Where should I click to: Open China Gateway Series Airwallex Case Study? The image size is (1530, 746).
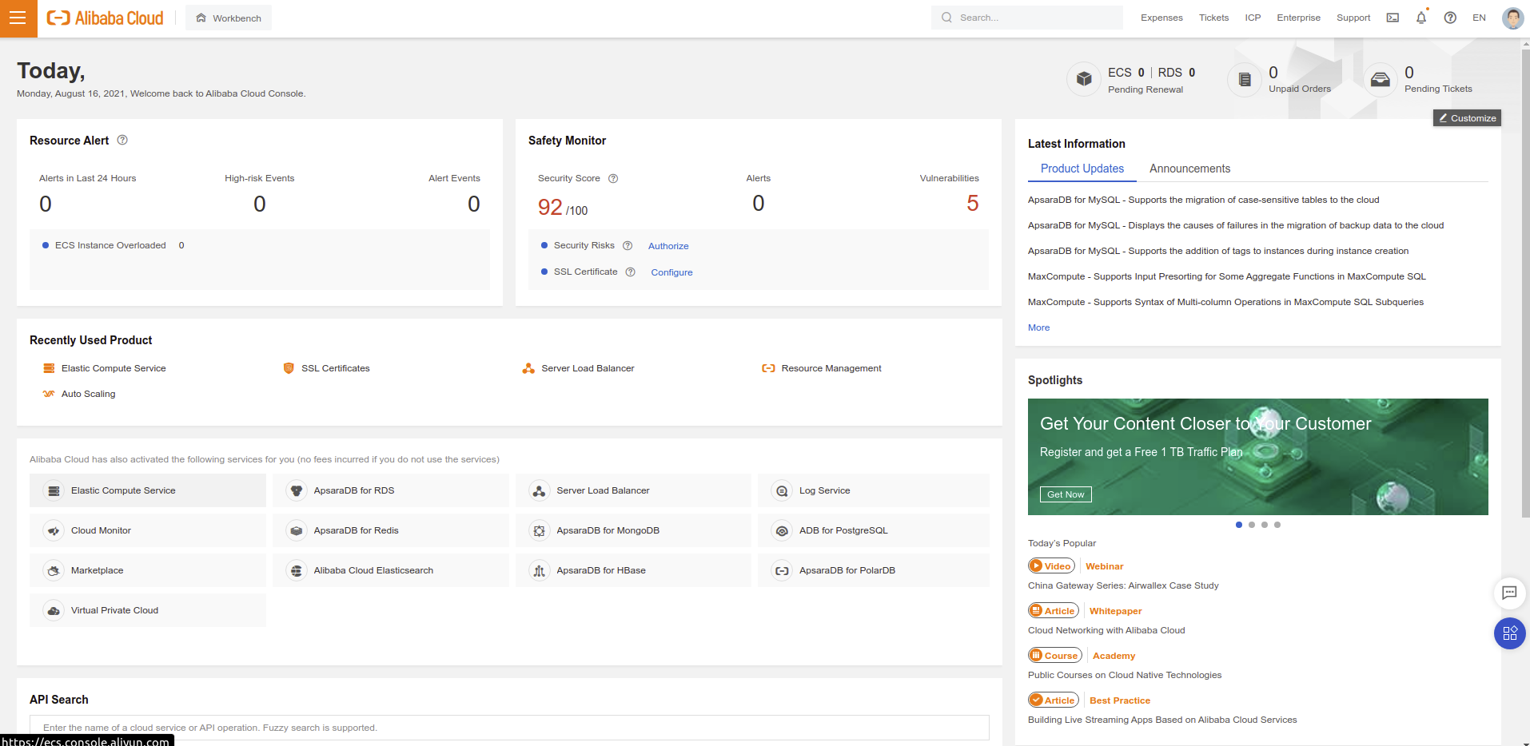pyautogui.click(x=1123, y=585)
